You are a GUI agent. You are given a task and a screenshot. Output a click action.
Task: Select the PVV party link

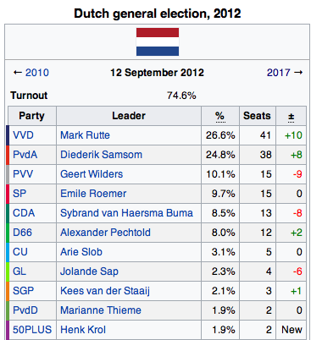click(23, 174)
